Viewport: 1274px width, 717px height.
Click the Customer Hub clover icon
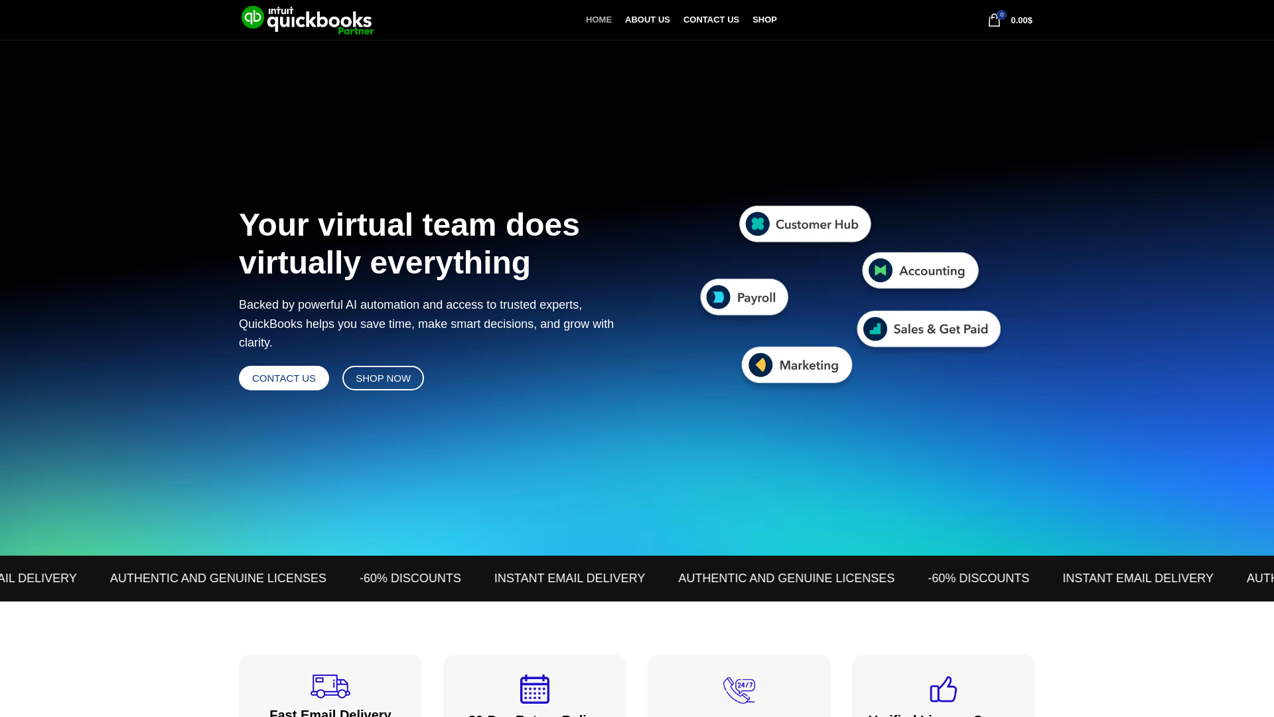[x=757, y=224]
